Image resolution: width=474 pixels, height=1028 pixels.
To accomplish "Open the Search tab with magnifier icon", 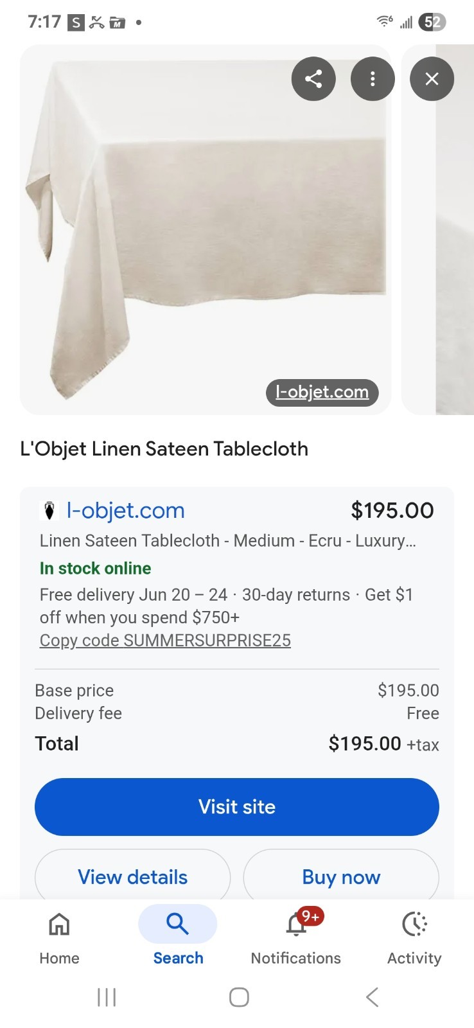I will click(177, 924).
